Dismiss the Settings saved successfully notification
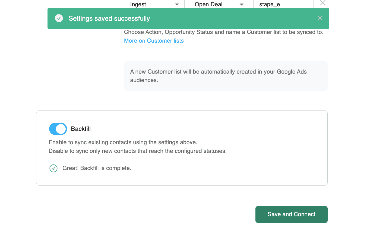Screen dimensions: 367x246 coord(320,18)
